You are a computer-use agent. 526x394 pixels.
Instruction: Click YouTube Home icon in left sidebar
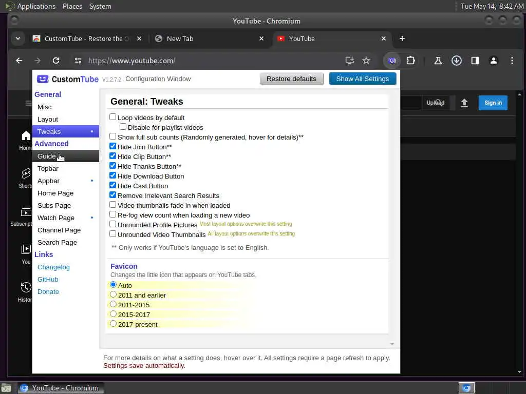26,136
